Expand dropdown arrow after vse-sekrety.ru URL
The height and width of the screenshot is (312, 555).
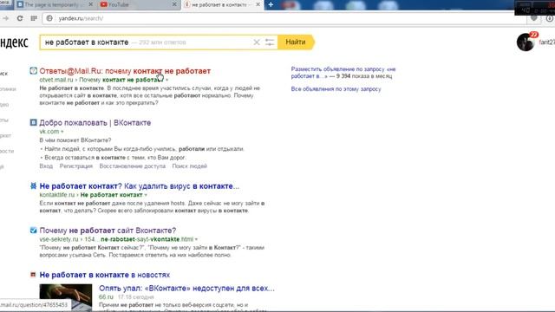pyautogui.click(x=196, y=239)
